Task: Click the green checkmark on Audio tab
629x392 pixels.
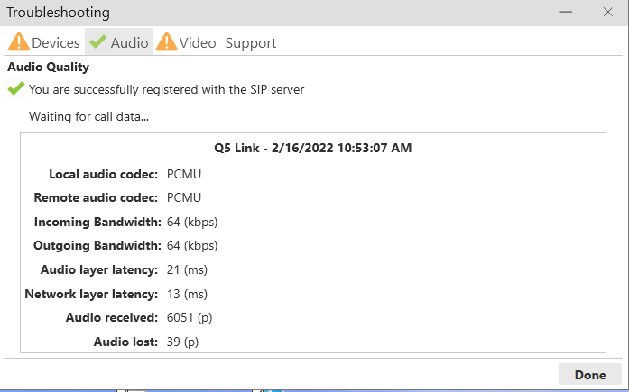Action: coord(97,41)
